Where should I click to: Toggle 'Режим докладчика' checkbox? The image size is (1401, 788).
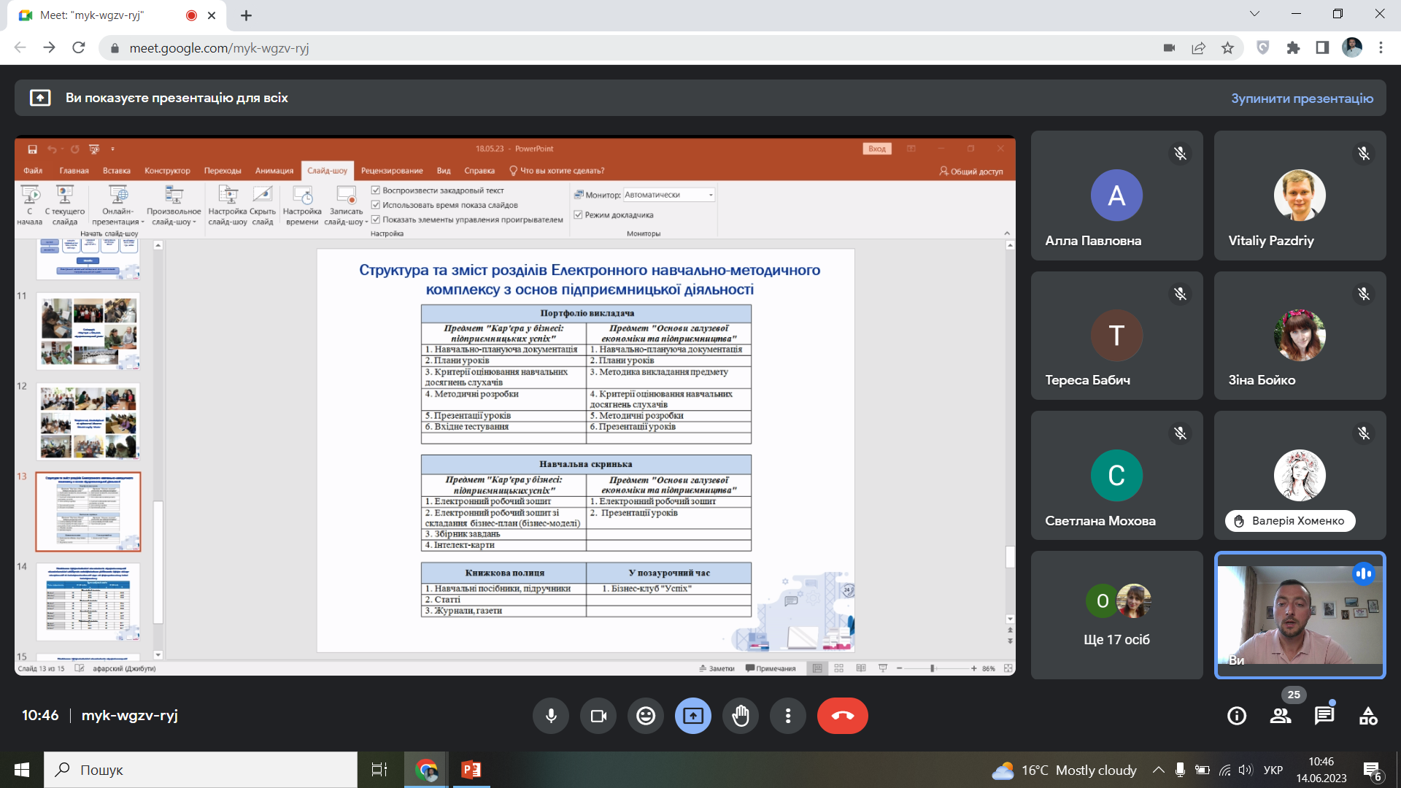click(x=578, y=215)
